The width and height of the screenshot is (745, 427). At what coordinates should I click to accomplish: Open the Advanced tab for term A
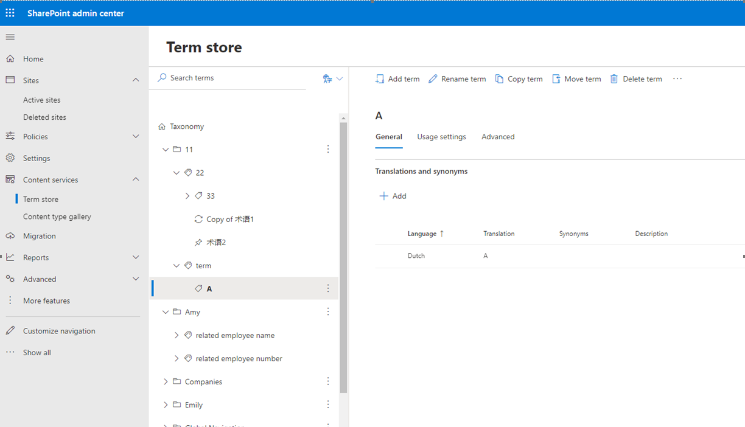tap(498, 136)
